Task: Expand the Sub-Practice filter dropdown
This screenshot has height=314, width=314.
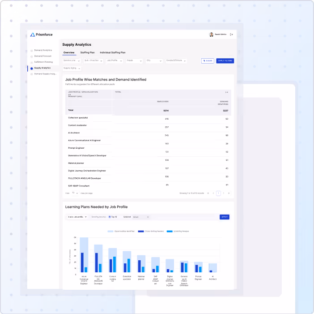Action: point(93,60)
